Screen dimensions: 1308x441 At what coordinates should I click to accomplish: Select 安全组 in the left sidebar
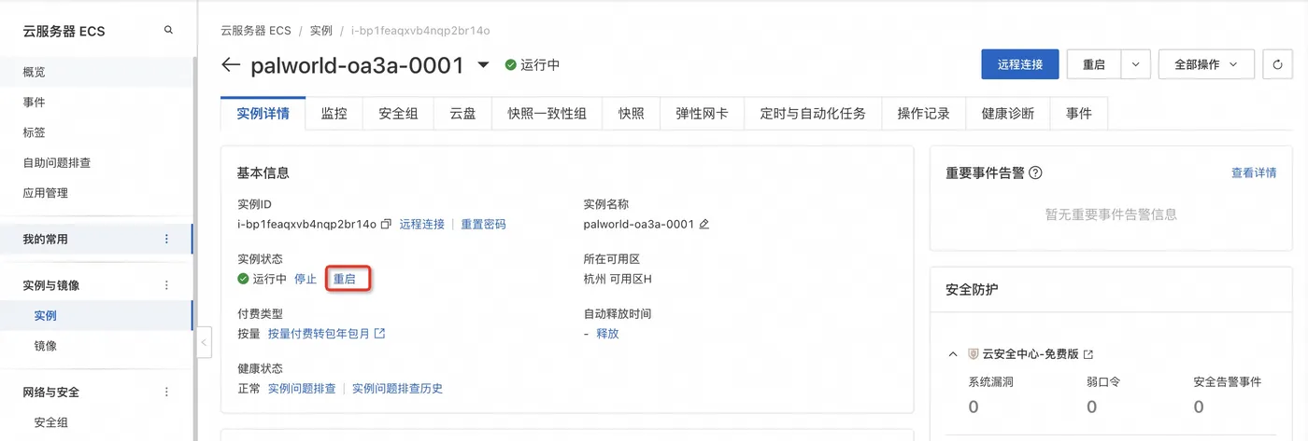(x=51, y=422)
